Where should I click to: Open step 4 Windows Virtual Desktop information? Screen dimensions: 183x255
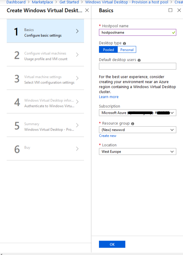pyautogui.click(x=45, y=102)
